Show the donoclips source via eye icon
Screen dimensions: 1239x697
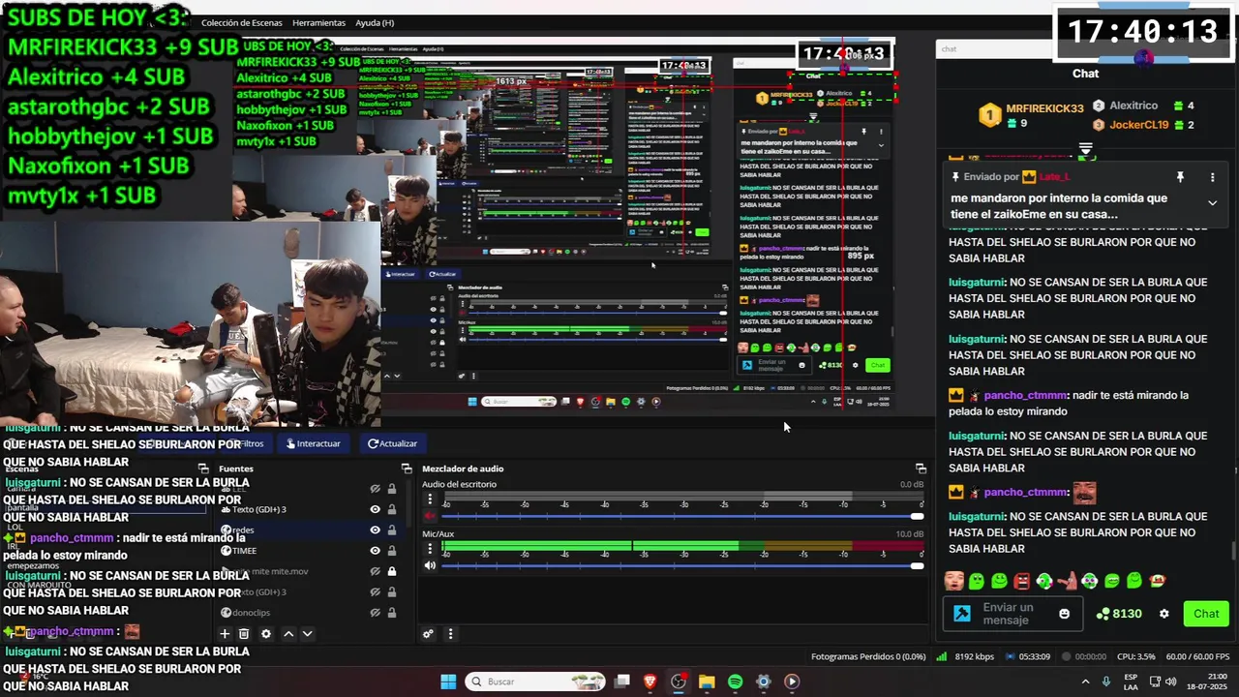[376, 613]
